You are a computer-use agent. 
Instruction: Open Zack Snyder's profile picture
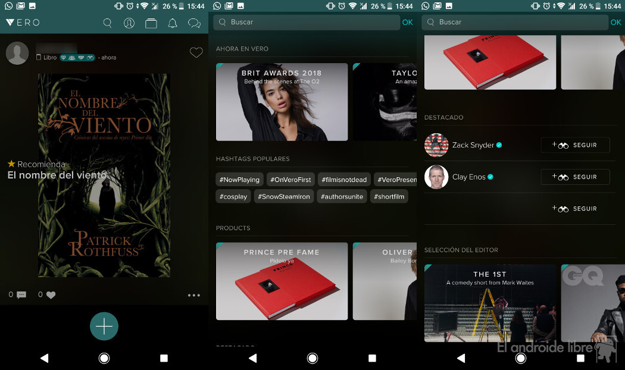(436, 145)
